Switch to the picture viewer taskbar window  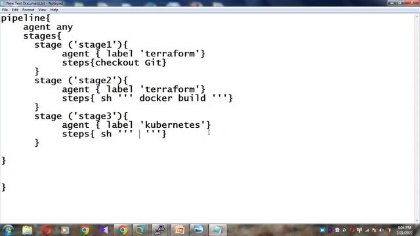coord(198,230)
